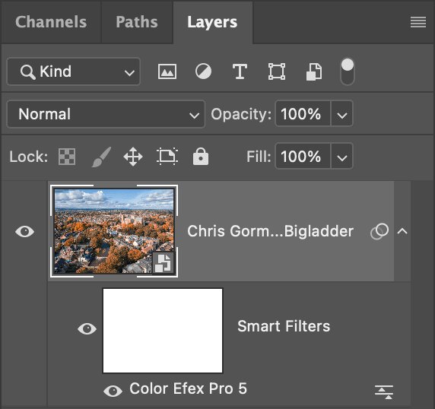The image size is (435, 409).
Task: Prevent artboard auto-nesting lock icon
Action: pyautogui.click(x=167, y=157)
